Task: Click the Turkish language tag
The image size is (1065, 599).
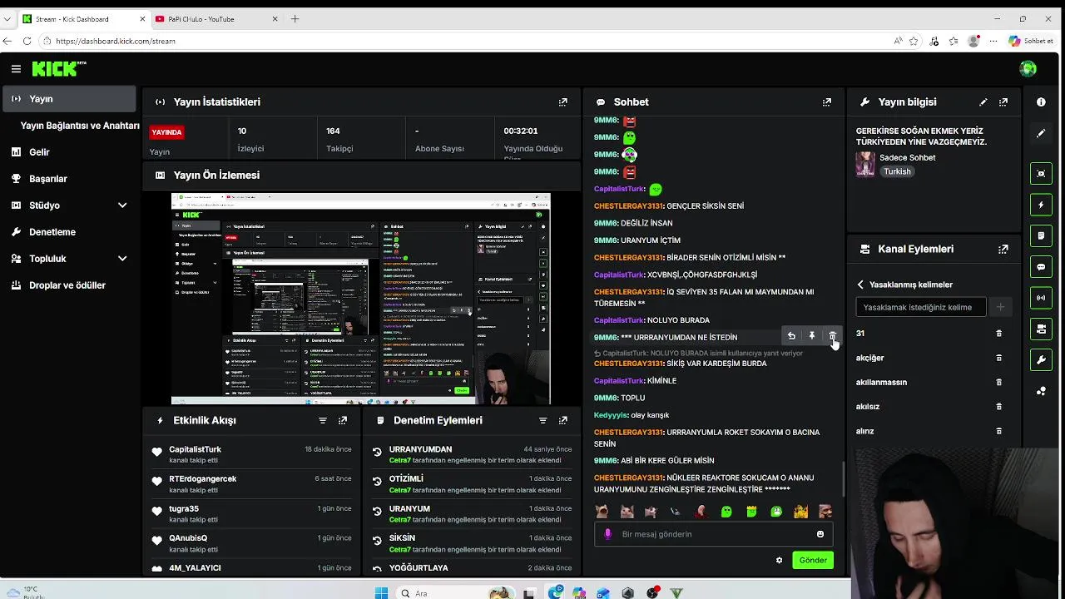Action: point(897,171)
